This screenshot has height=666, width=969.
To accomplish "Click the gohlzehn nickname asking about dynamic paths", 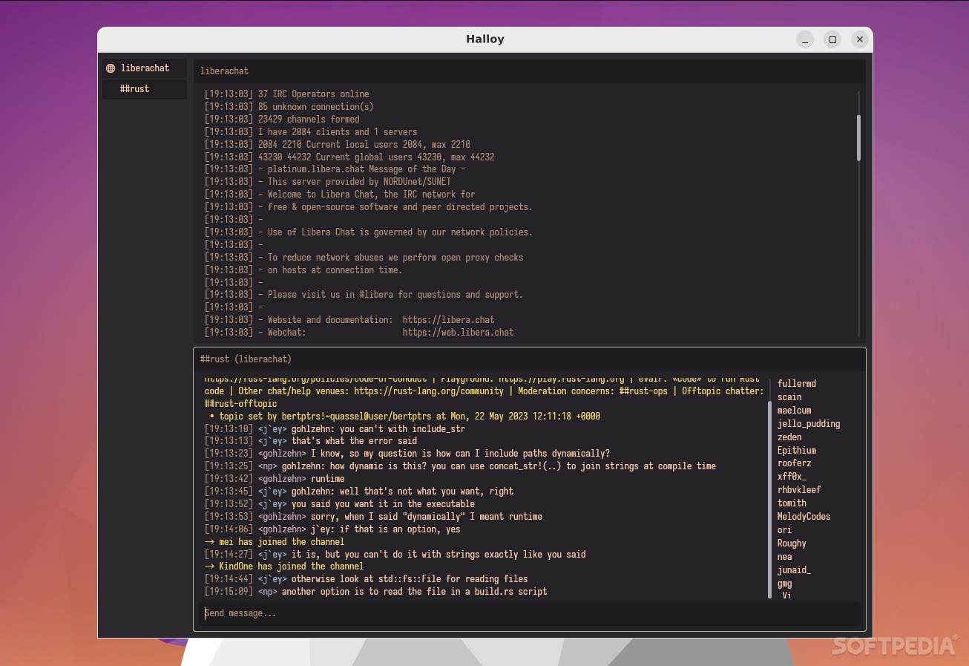I will pos(282,454).
